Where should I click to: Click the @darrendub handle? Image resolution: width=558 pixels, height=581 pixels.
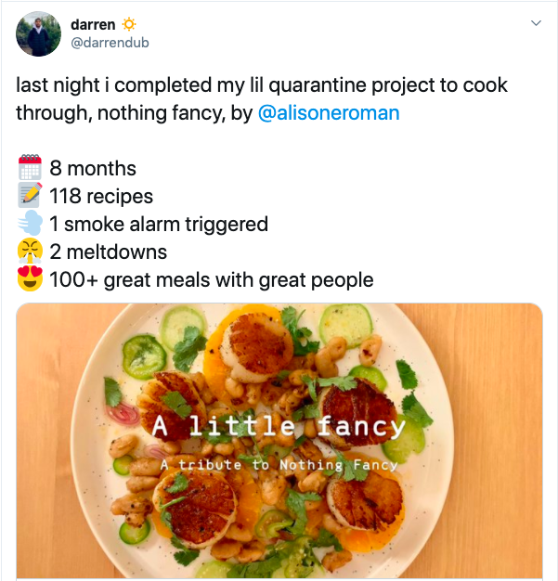(x=110, y=43)
